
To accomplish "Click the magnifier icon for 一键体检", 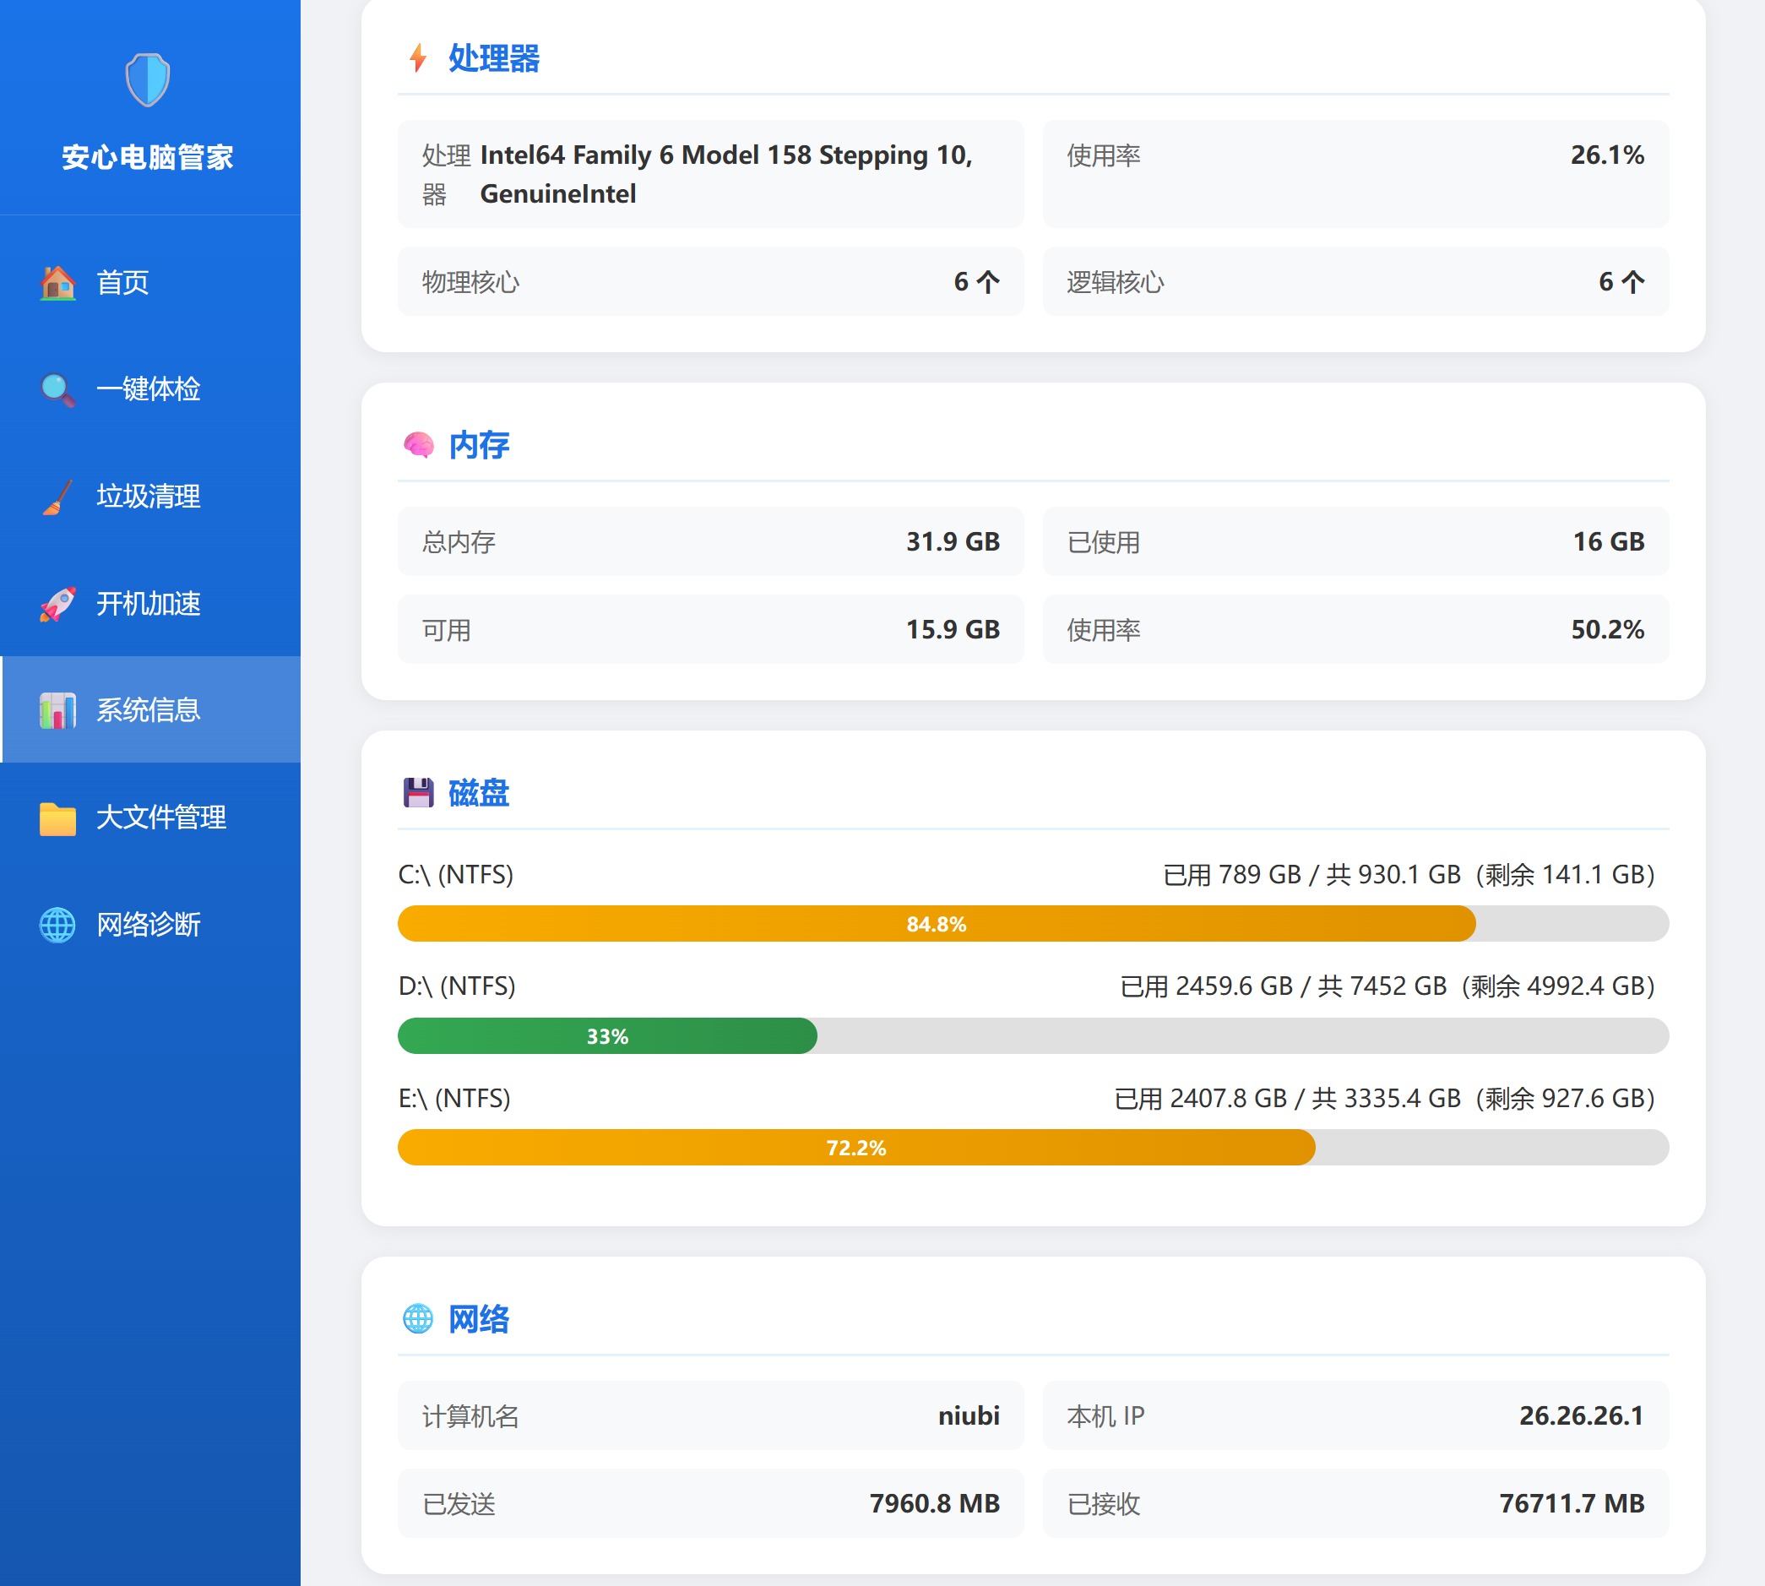I will pos(57,389).
